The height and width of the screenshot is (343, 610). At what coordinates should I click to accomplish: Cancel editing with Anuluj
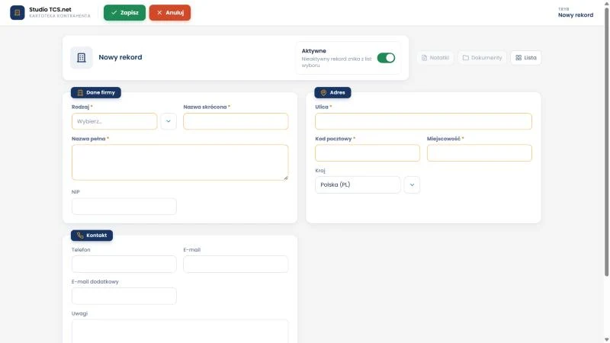click(170, 12)
